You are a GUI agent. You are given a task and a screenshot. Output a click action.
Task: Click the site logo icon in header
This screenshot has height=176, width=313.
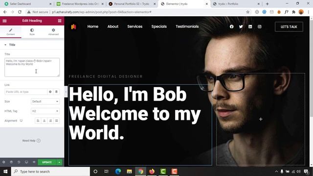[73, 26]
